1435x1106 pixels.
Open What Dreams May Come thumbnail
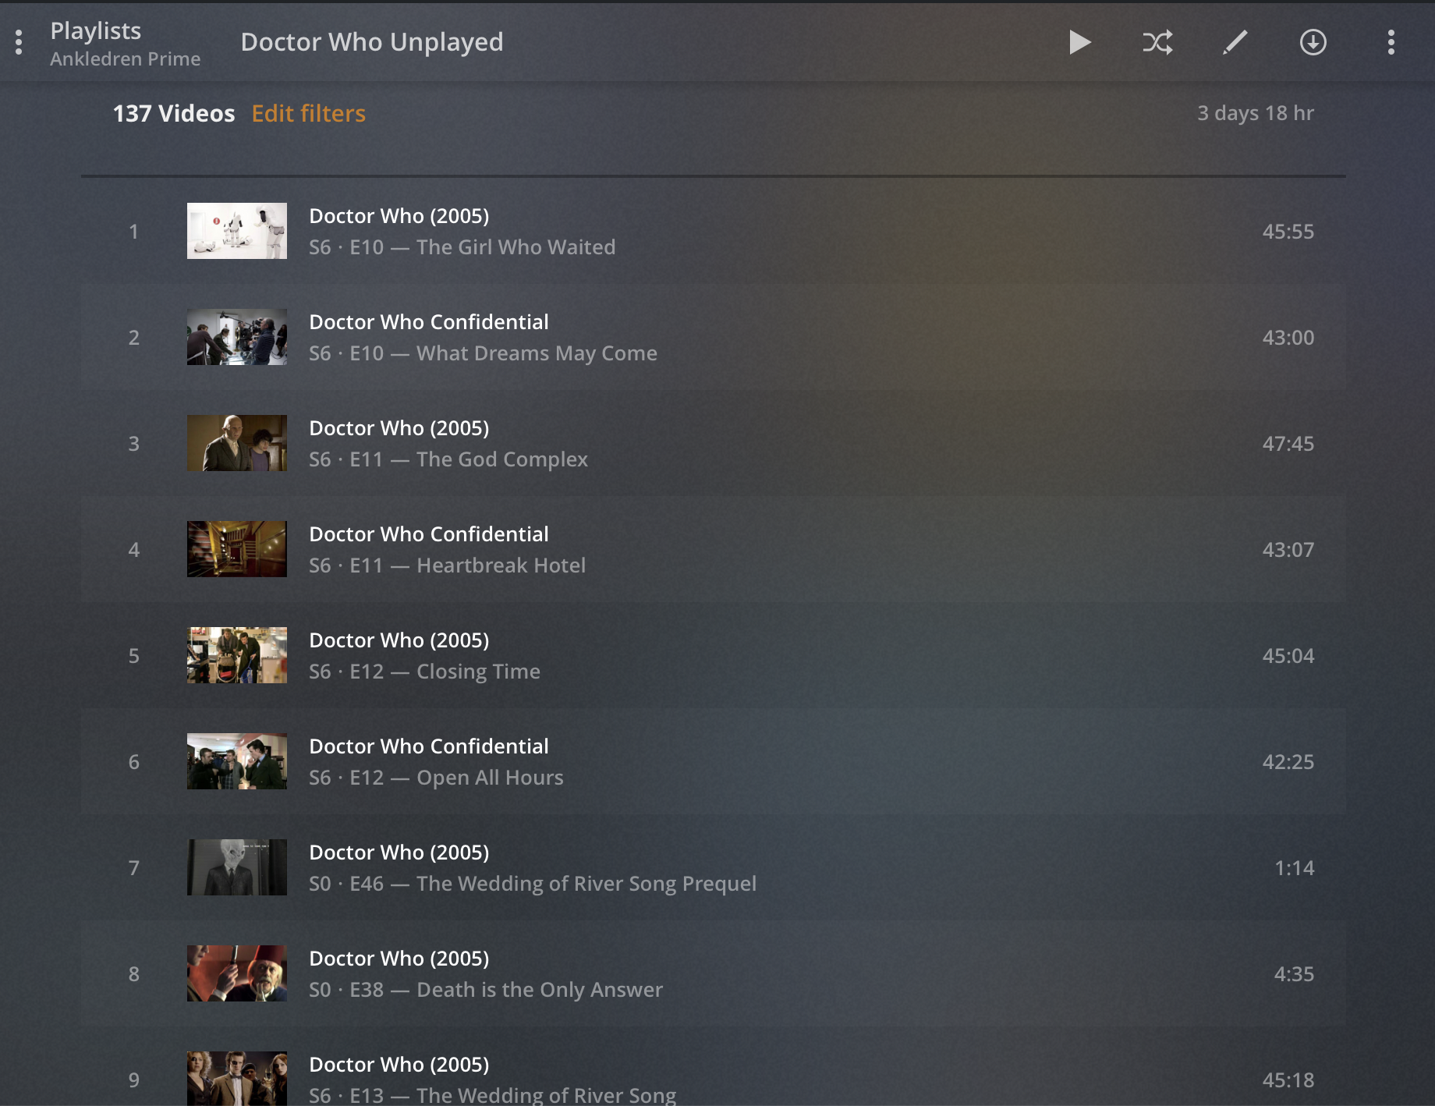tap(237, 337)
